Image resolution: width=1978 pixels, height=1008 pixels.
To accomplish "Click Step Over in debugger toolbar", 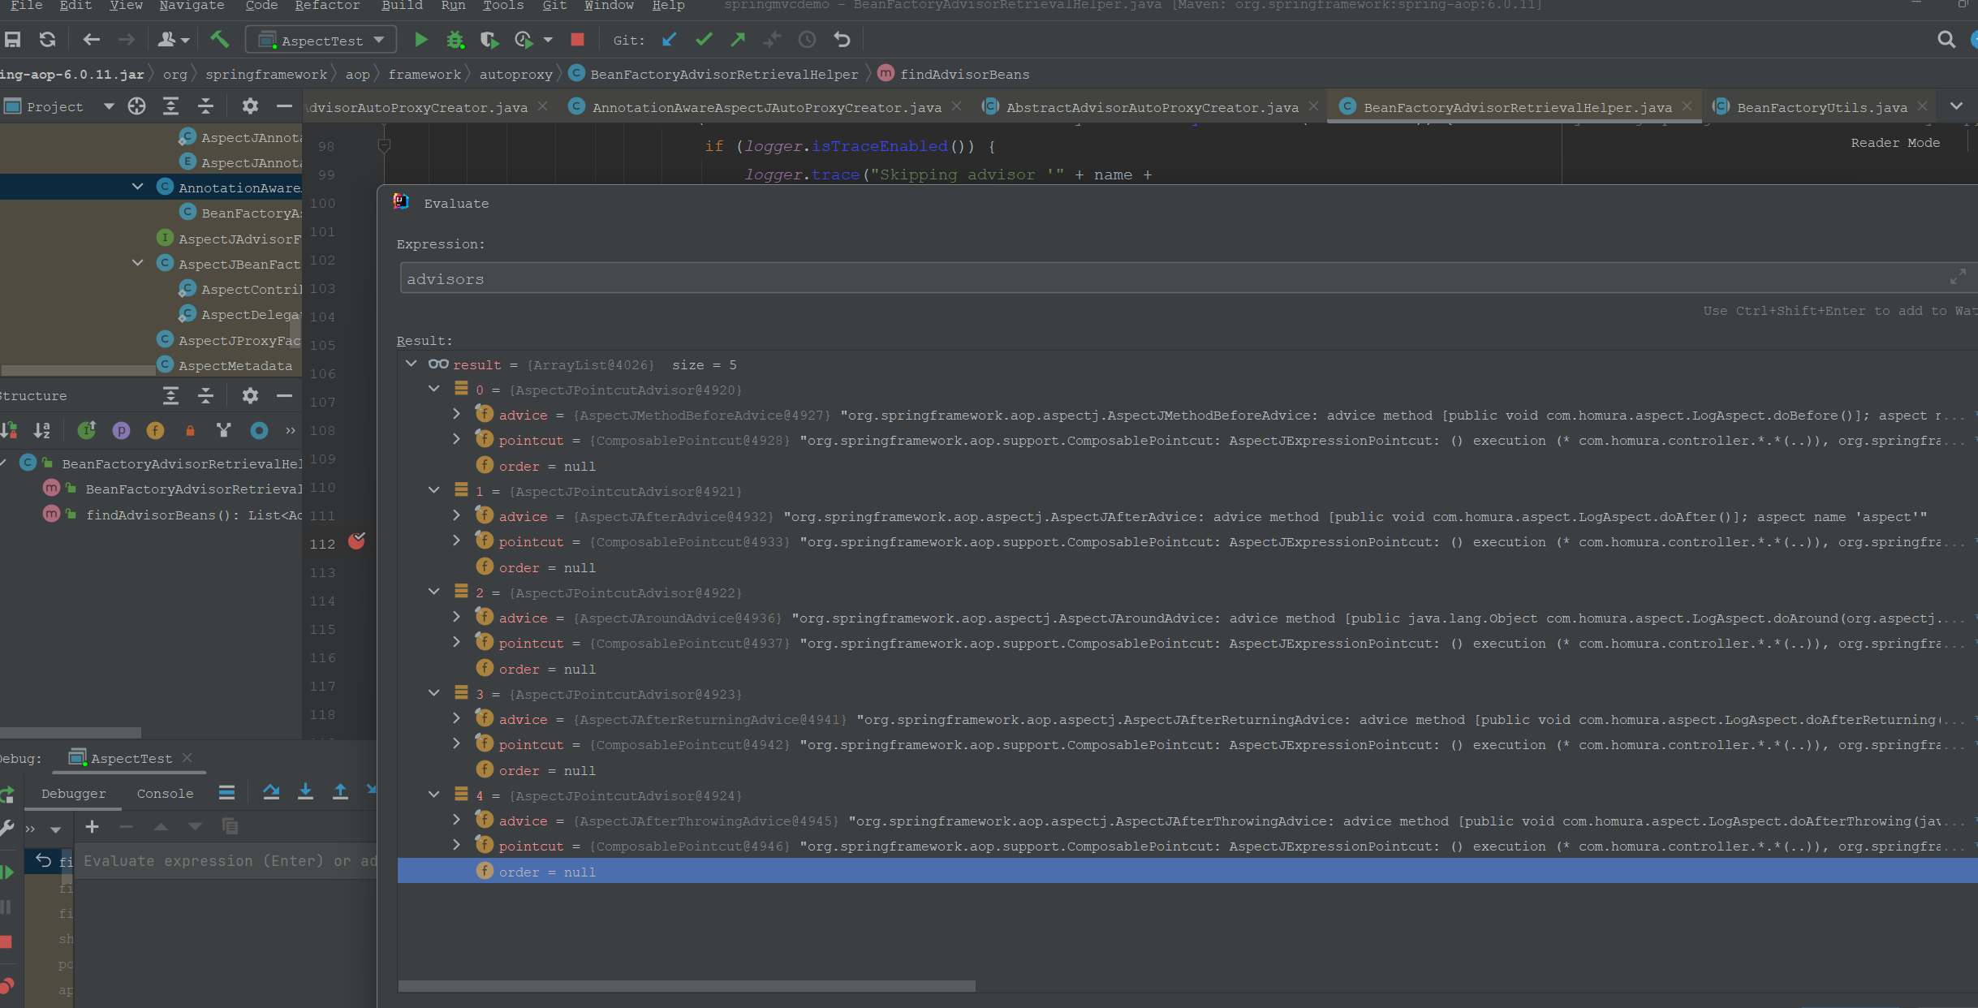I will pyautogui.click(x=271, y=792).
